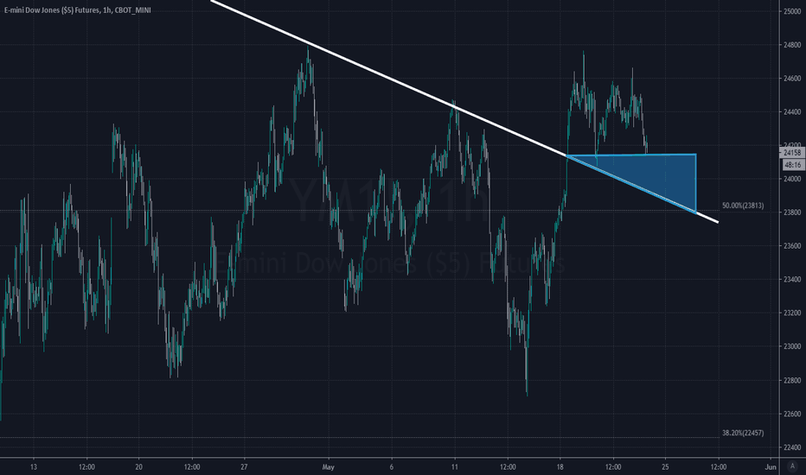This screenshot has height=475, width=806.
Task: Click the 23400 price axis label
Action: click(x=792, y=279)
